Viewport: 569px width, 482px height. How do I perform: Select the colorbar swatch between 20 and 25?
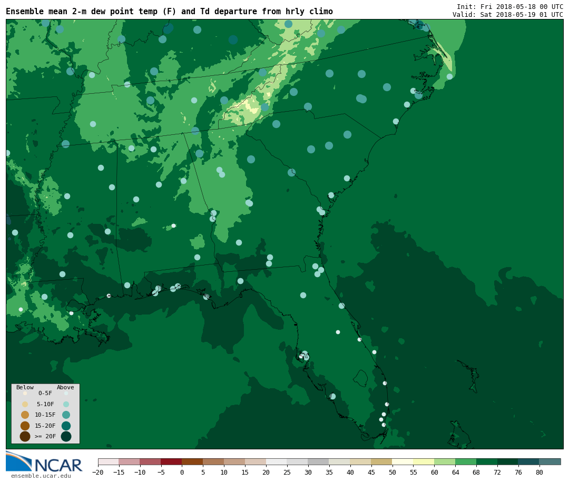pos(277,461)
